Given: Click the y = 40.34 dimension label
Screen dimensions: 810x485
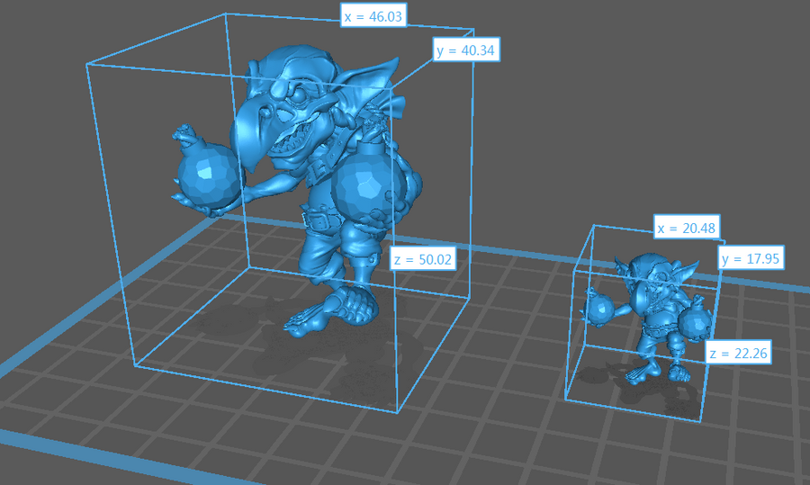Looking at the screenshot, I should [465, 51].
